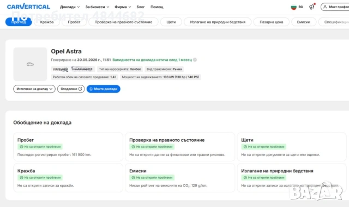Expand the Фирма dropdown menu

coord(123,7)
